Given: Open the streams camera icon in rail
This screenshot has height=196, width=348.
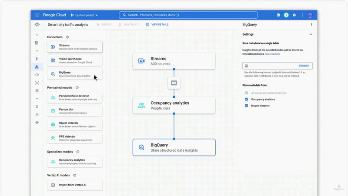Looking at the screenshot, I should point(37,75).
